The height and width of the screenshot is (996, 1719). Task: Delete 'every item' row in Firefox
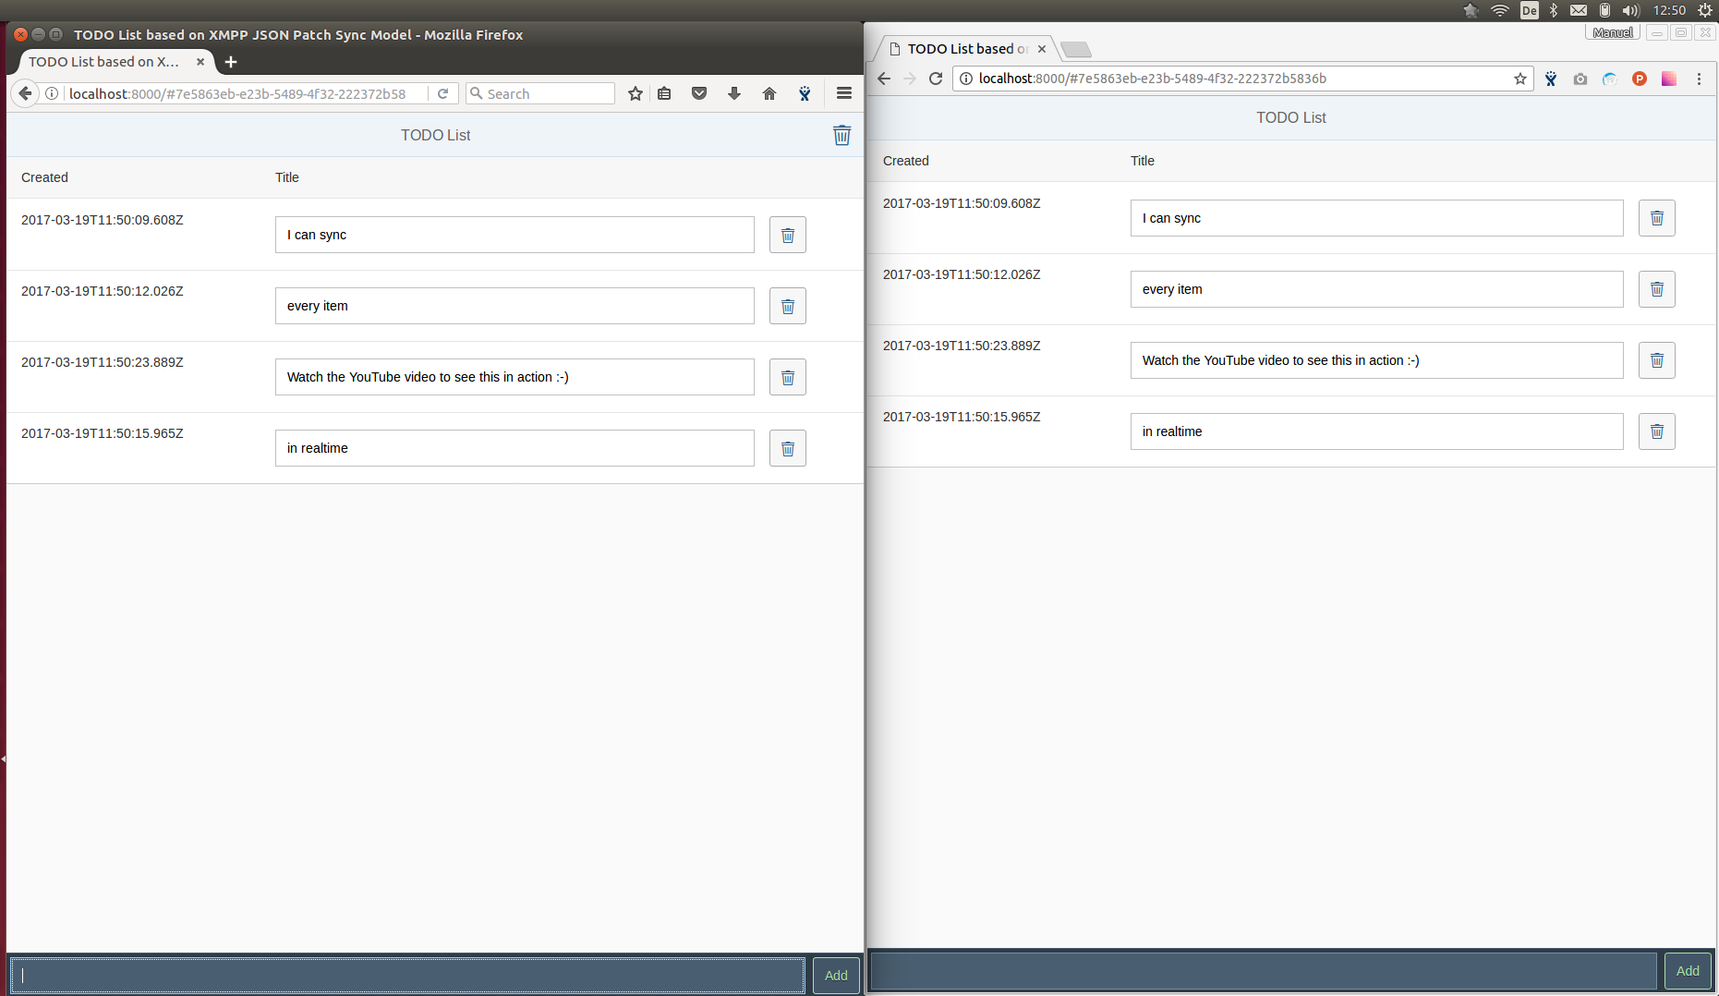pos(788,306)
